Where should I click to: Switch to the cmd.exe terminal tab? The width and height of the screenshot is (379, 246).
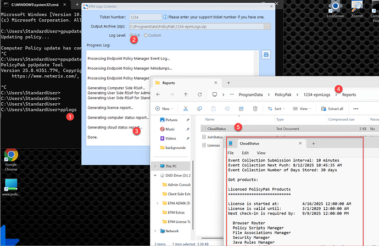tap(35, 4)
